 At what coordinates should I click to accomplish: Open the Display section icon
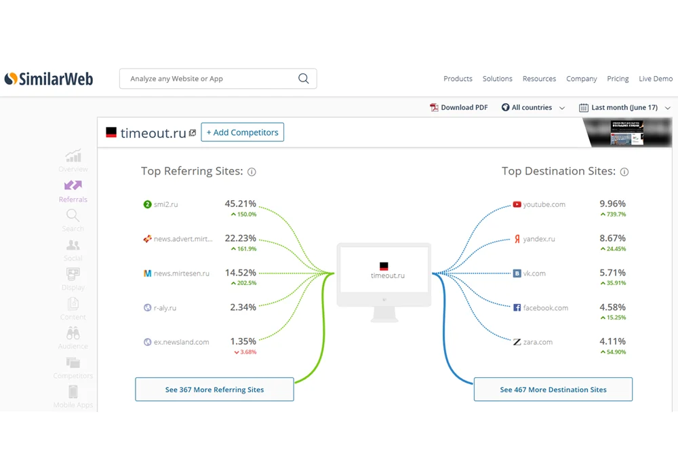point(73,274)
